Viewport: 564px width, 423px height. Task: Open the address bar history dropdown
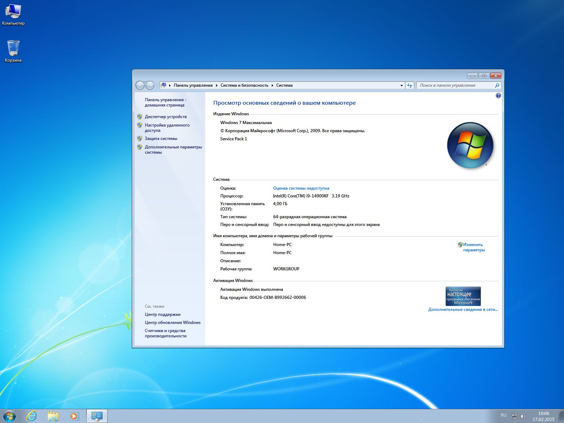[401, 85]
